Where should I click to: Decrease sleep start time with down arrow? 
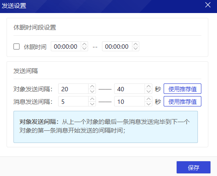pyautogui.click(x=85, y=49)
